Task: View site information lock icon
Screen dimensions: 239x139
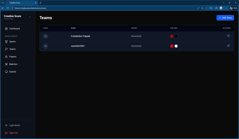Action: [x=12, y=8]
